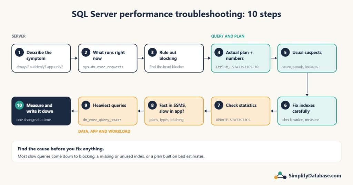
Task: Click the number 5 badge on Usual suspects
Action: pyautogui.click(x=285, y=52)
